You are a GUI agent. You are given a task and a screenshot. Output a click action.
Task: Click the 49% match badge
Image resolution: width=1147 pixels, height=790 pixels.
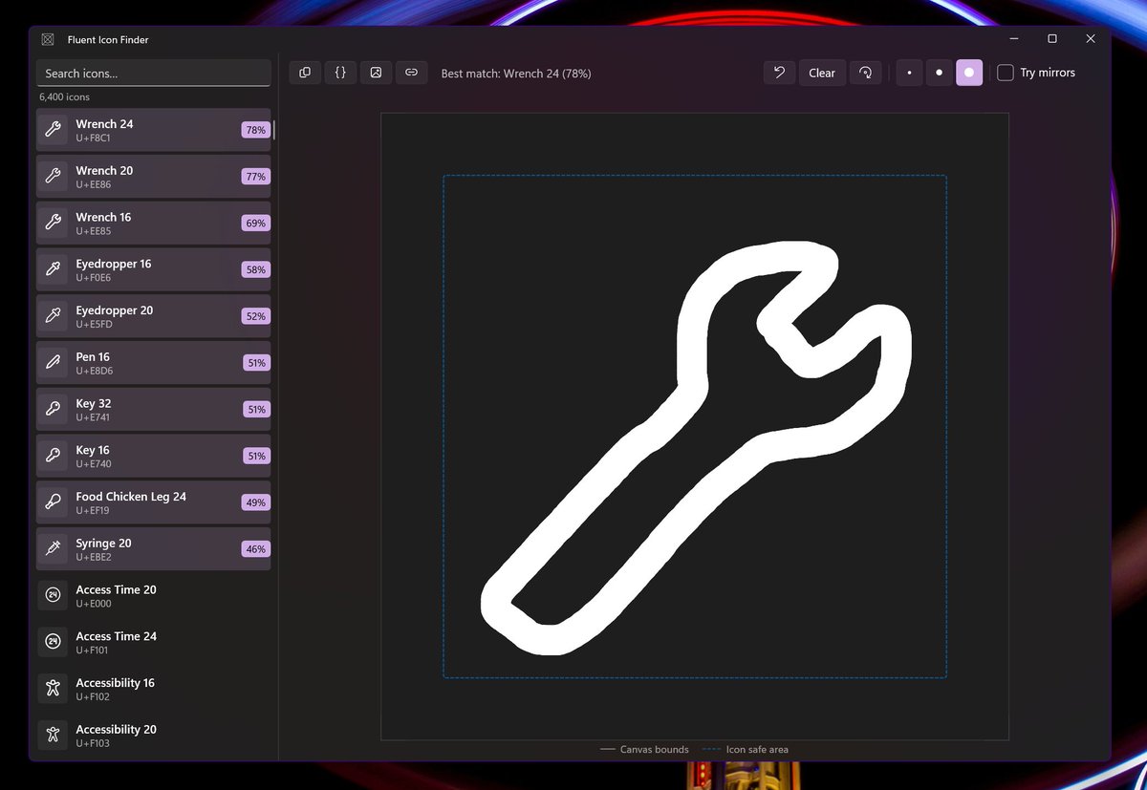point(255,502)
